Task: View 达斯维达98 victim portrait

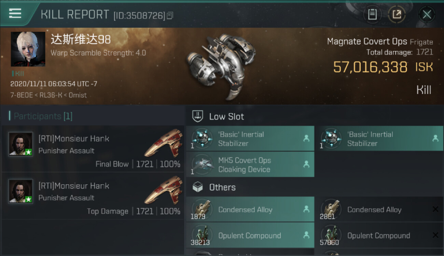Action: pos(28,49)
